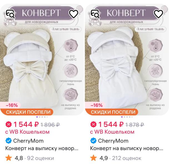Screen dimensions: 169x166
Task: Open the left CherryMom seller name
Action: (x=28, y=141)
